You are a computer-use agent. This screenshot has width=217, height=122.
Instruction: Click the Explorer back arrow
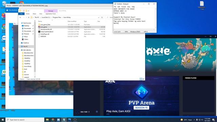(20, 17)
